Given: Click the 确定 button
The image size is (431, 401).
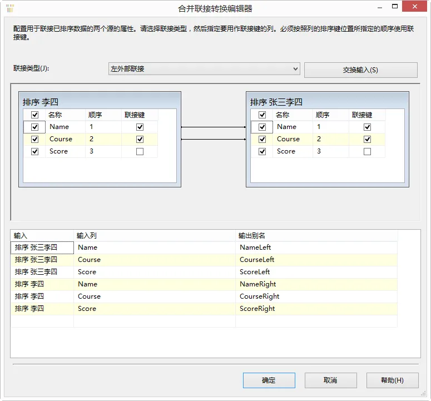Looking at the screenshot, I should click(x=269, y=380).
